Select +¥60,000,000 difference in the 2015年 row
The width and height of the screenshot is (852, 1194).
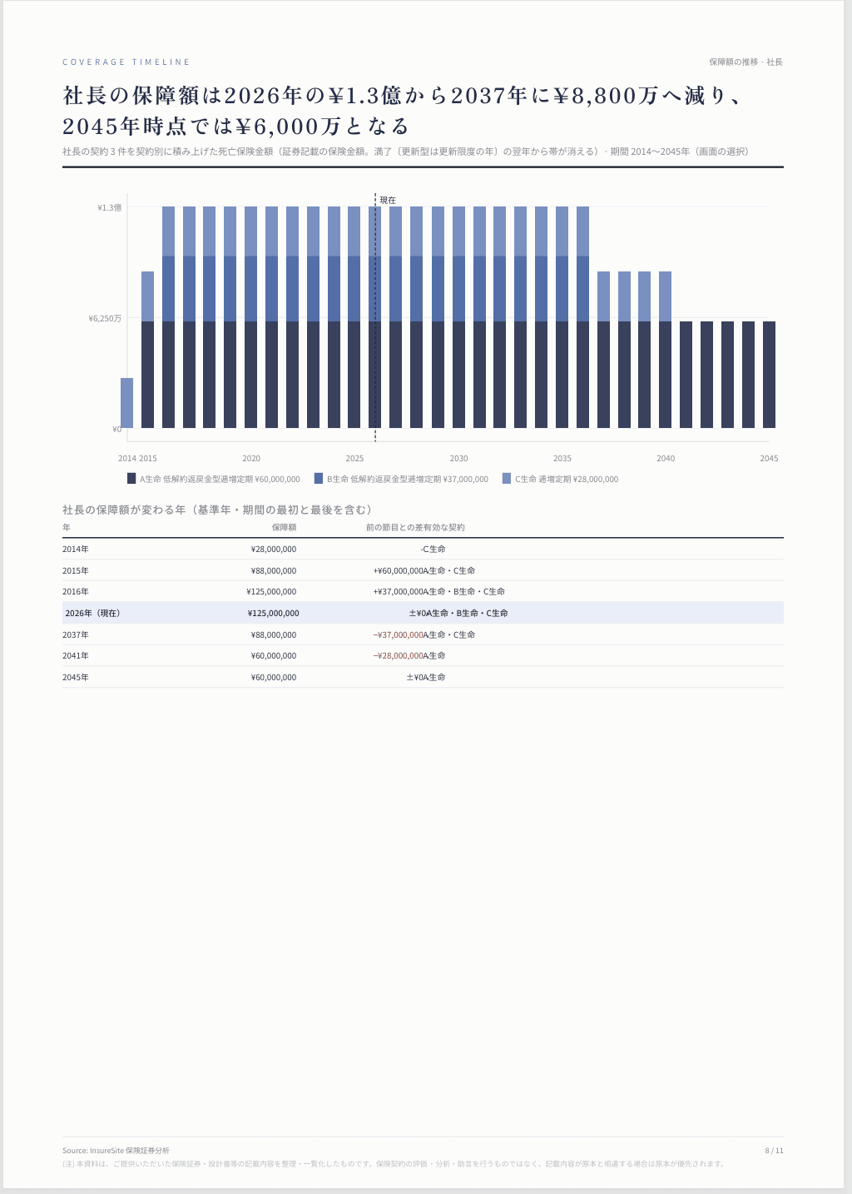[x=399, y=571]
